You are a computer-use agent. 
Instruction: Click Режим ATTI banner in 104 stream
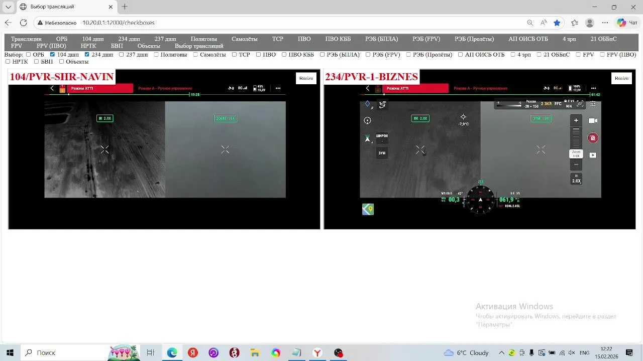click(x=100, y=88)
